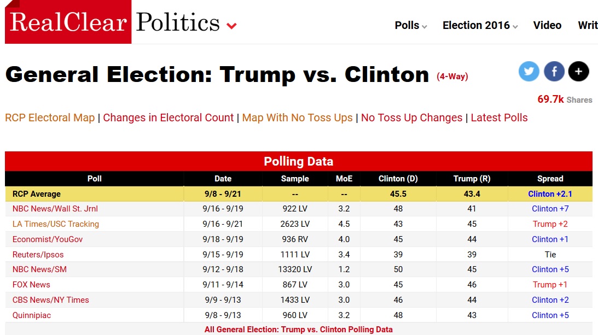
Task: Open more sharing options
Action: tap(578, 71)
